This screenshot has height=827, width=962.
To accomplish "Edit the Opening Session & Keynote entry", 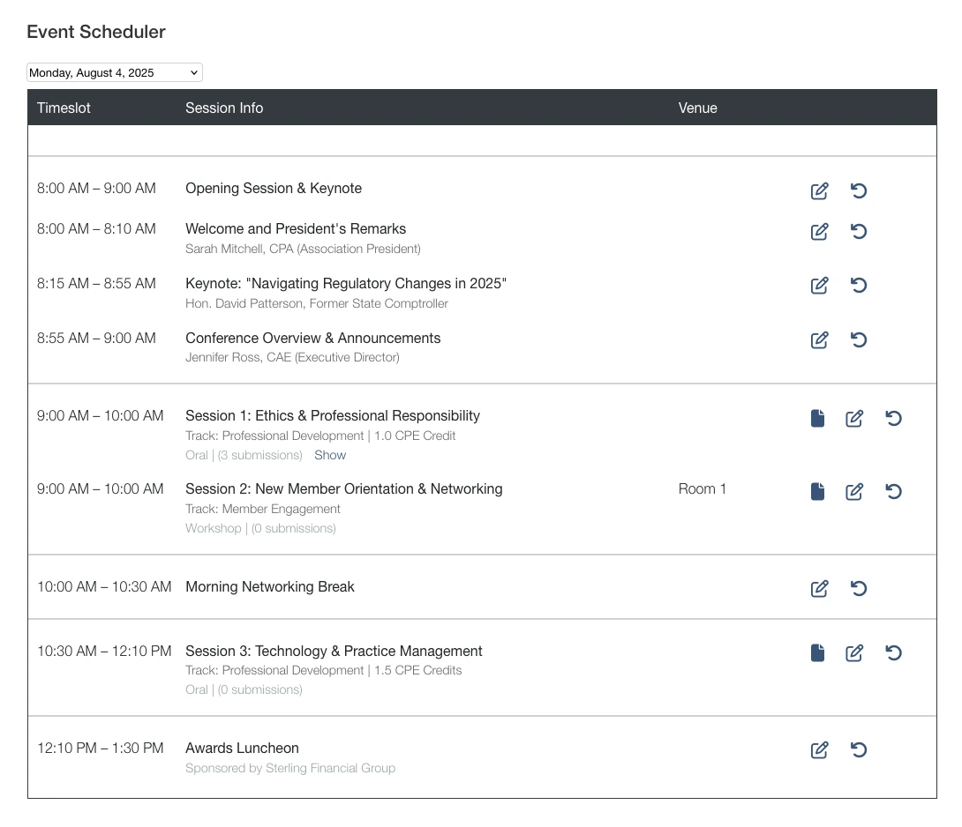I will (x=819, y=190).
